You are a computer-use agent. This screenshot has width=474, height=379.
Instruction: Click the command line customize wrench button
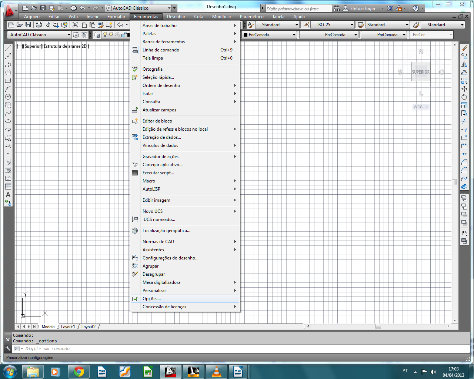(8, 348)
